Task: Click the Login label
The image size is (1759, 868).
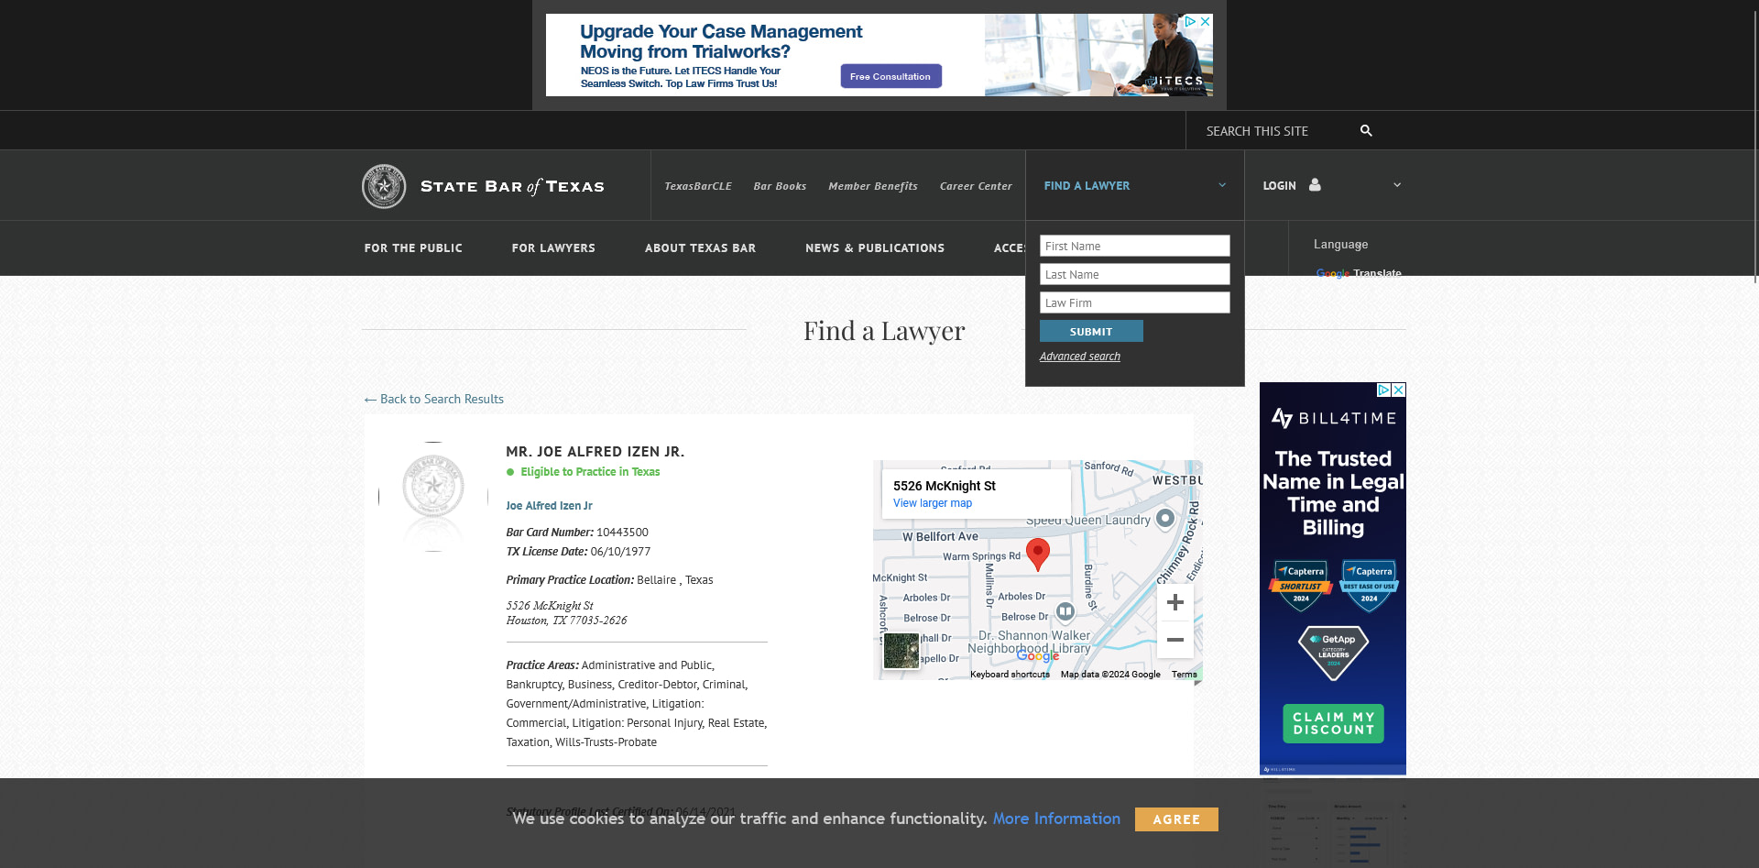Action: [1279, 186]
